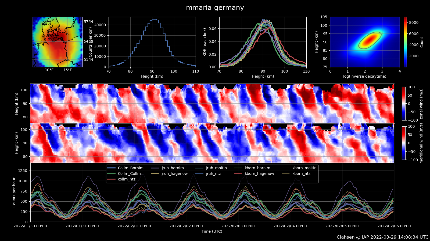
Task: Click the "Counts (per km)" histogram axis label
Action: pyautogui.click(x=91, y=42)
